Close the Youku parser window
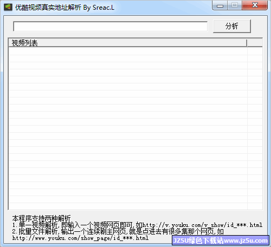271x247 pixels. point(255,5)
